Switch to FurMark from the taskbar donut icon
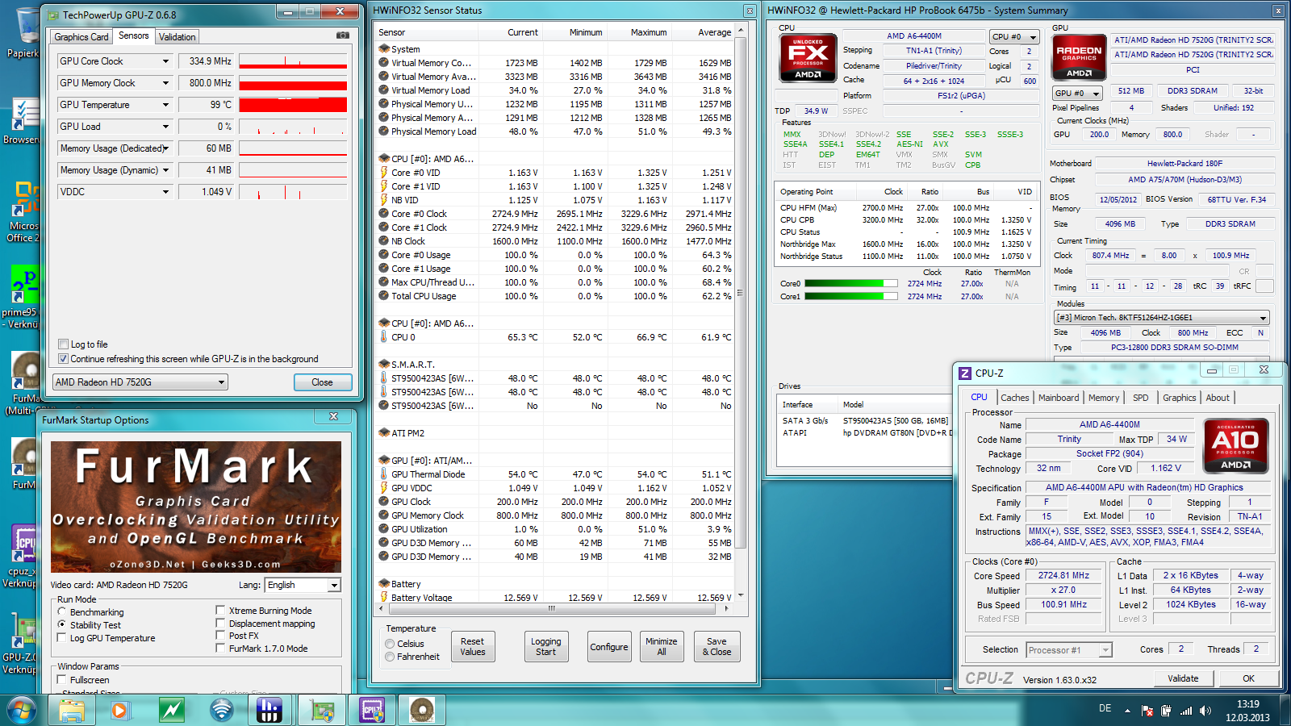 point(422,710)
